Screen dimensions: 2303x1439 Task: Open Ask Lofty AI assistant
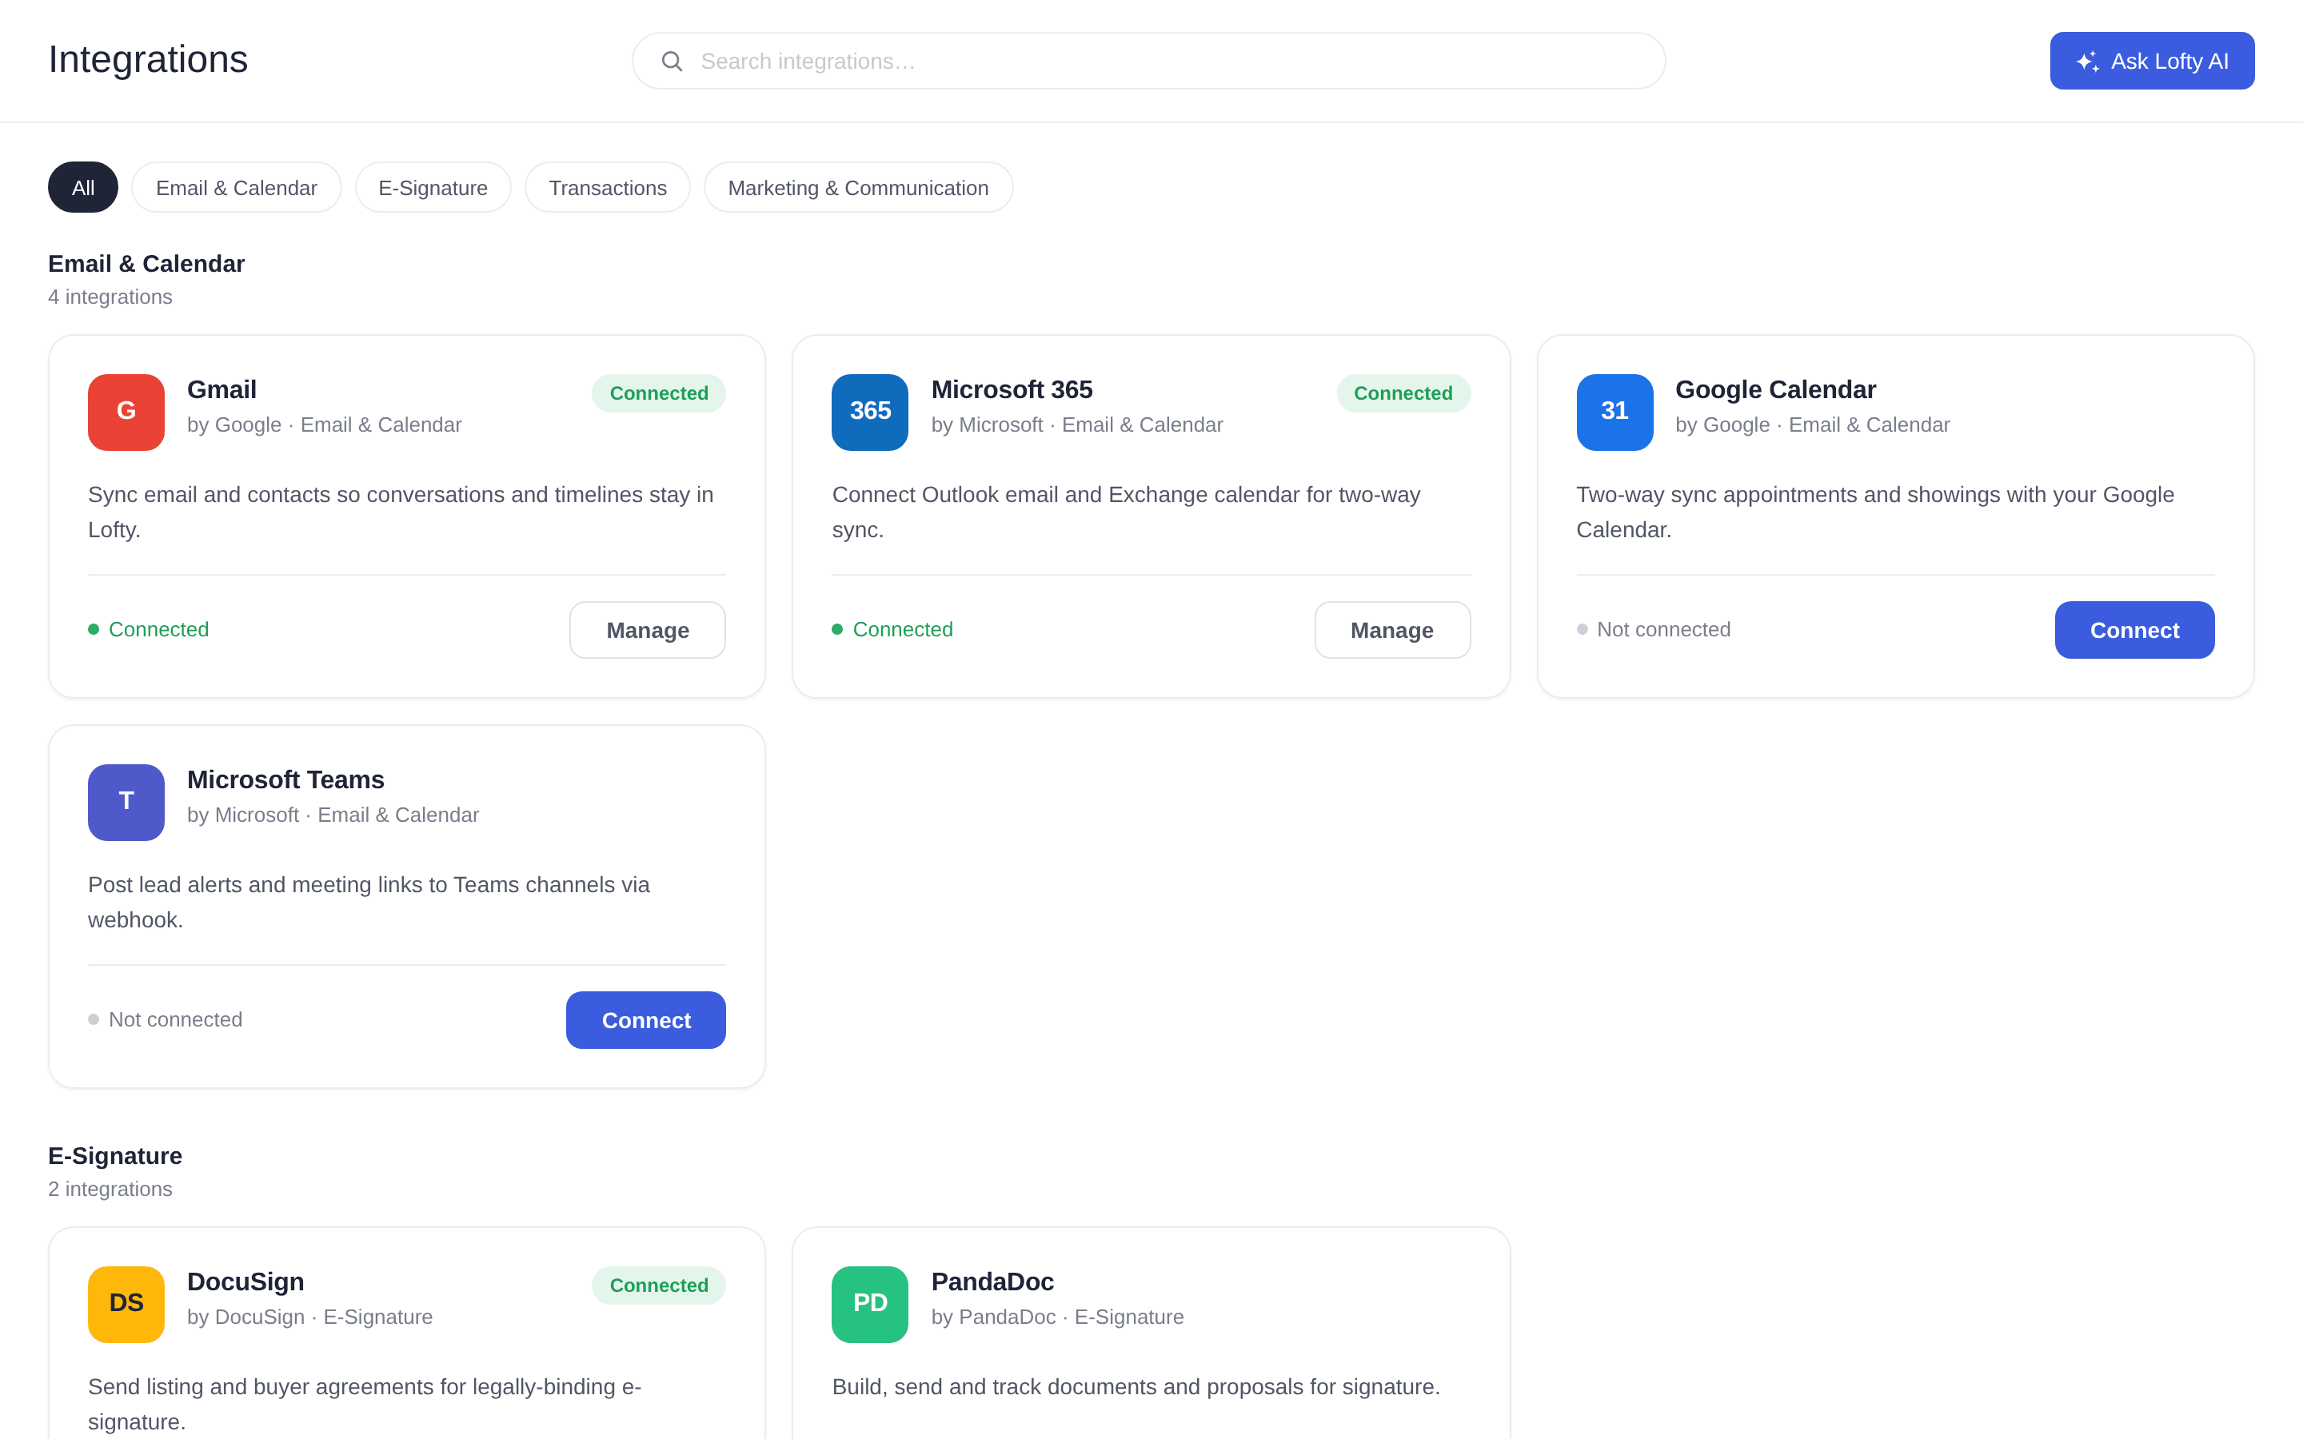click(2152, 61)
